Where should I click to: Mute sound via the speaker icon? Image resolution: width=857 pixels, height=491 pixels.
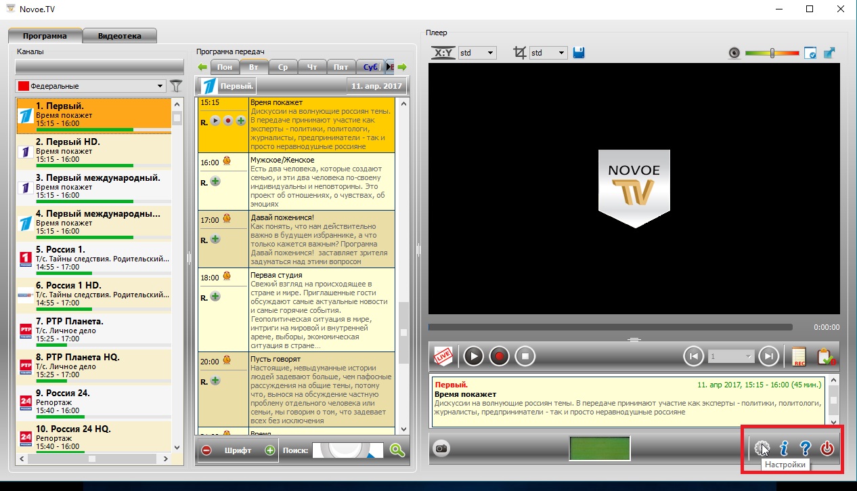[734, 53]
